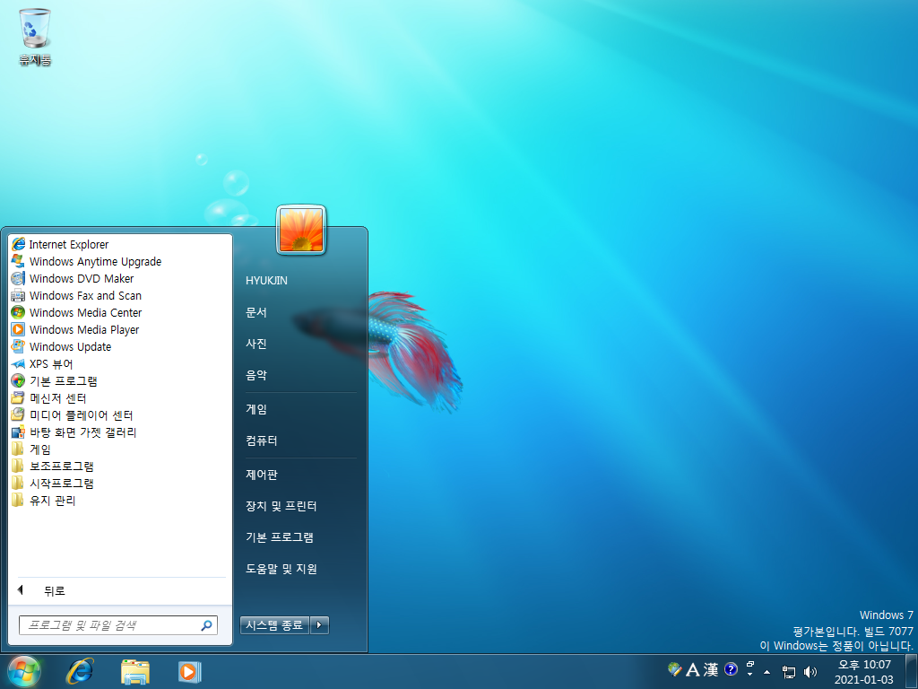This screenshot has height=689, width=918.
Task: Select '메신저 센터' text entry
Action: [x=58, y=397]
